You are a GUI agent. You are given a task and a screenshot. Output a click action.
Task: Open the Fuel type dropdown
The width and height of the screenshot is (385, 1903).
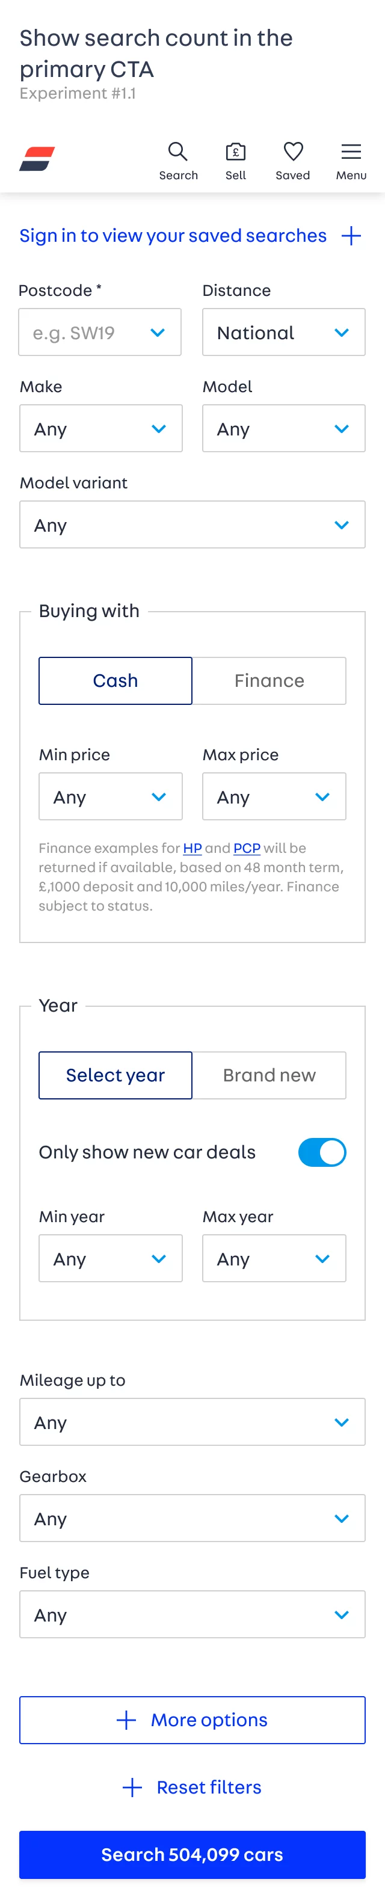coord(192,1614)
